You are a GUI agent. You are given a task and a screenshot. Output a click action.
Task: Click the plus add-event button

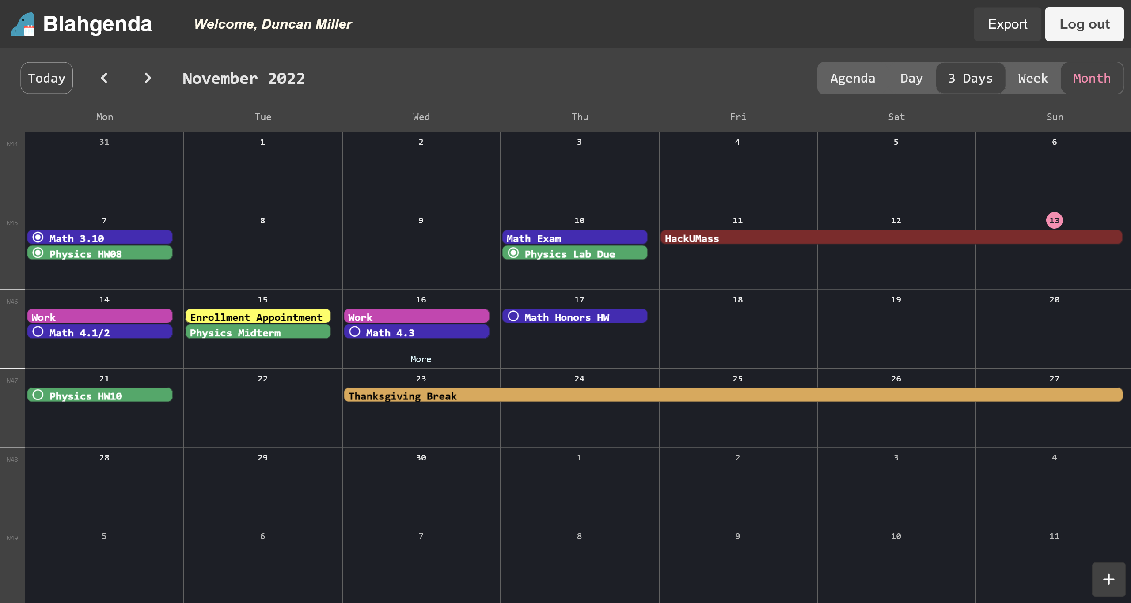coord(1108,579)
